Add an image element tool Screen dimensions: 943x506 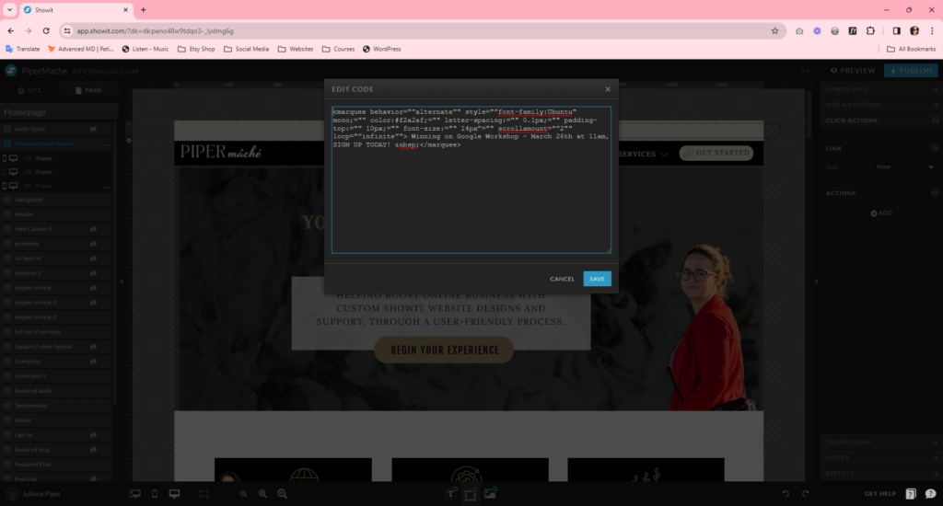(490, 493)
